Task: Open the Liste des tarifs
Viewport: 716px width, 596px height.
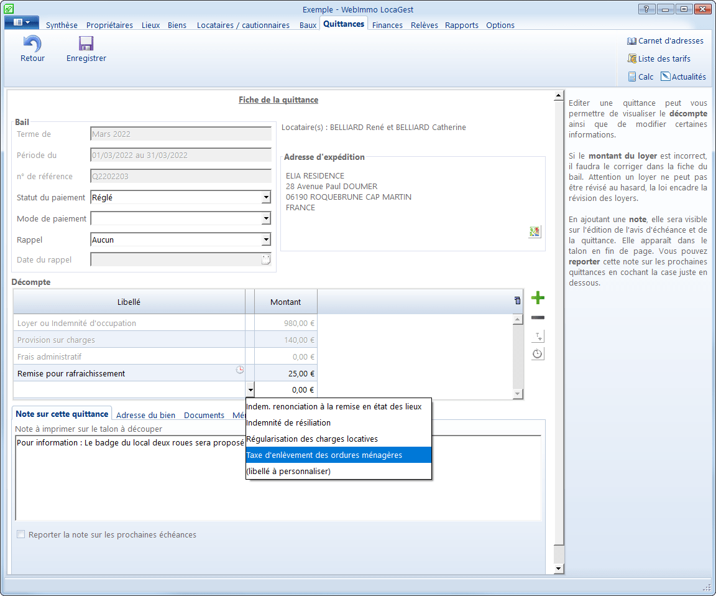Action: pyautogui.click(x=658, y=59)
